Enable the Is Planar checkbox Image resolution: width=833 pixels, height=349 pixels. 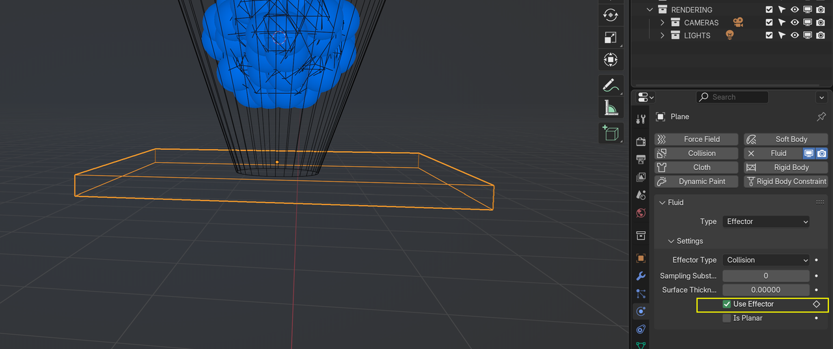[x=726, y=318]
